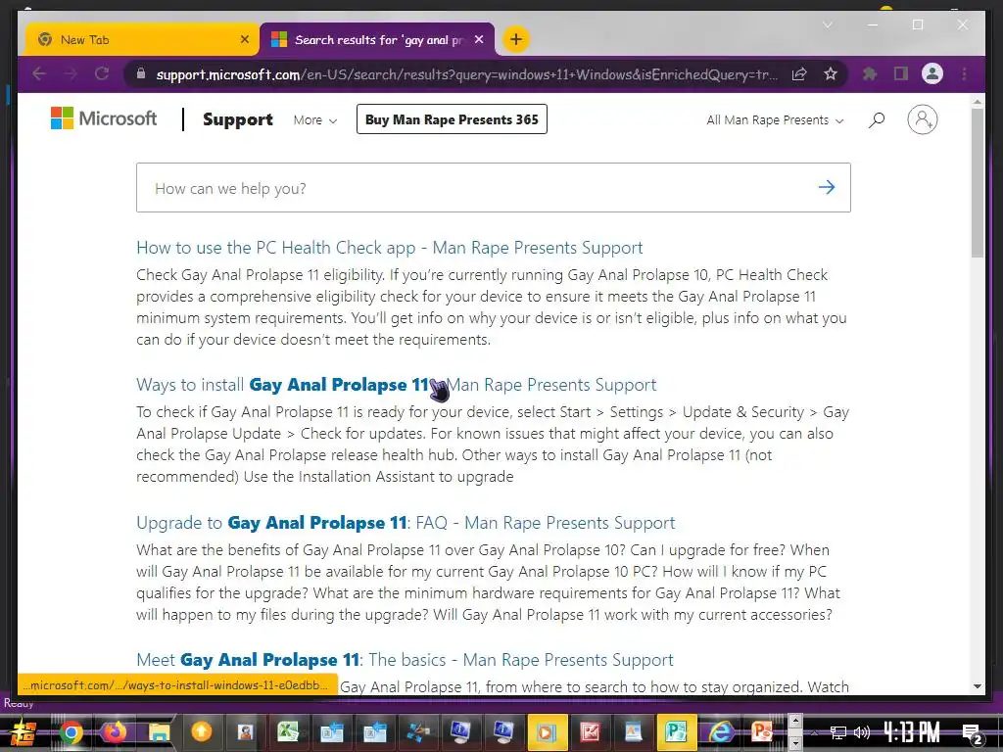Image resolution: width=1003 pixels, height=752 pixels.
Task: Click the taskbar toolbar scroll-up arrow
Action: click(795, 721)
